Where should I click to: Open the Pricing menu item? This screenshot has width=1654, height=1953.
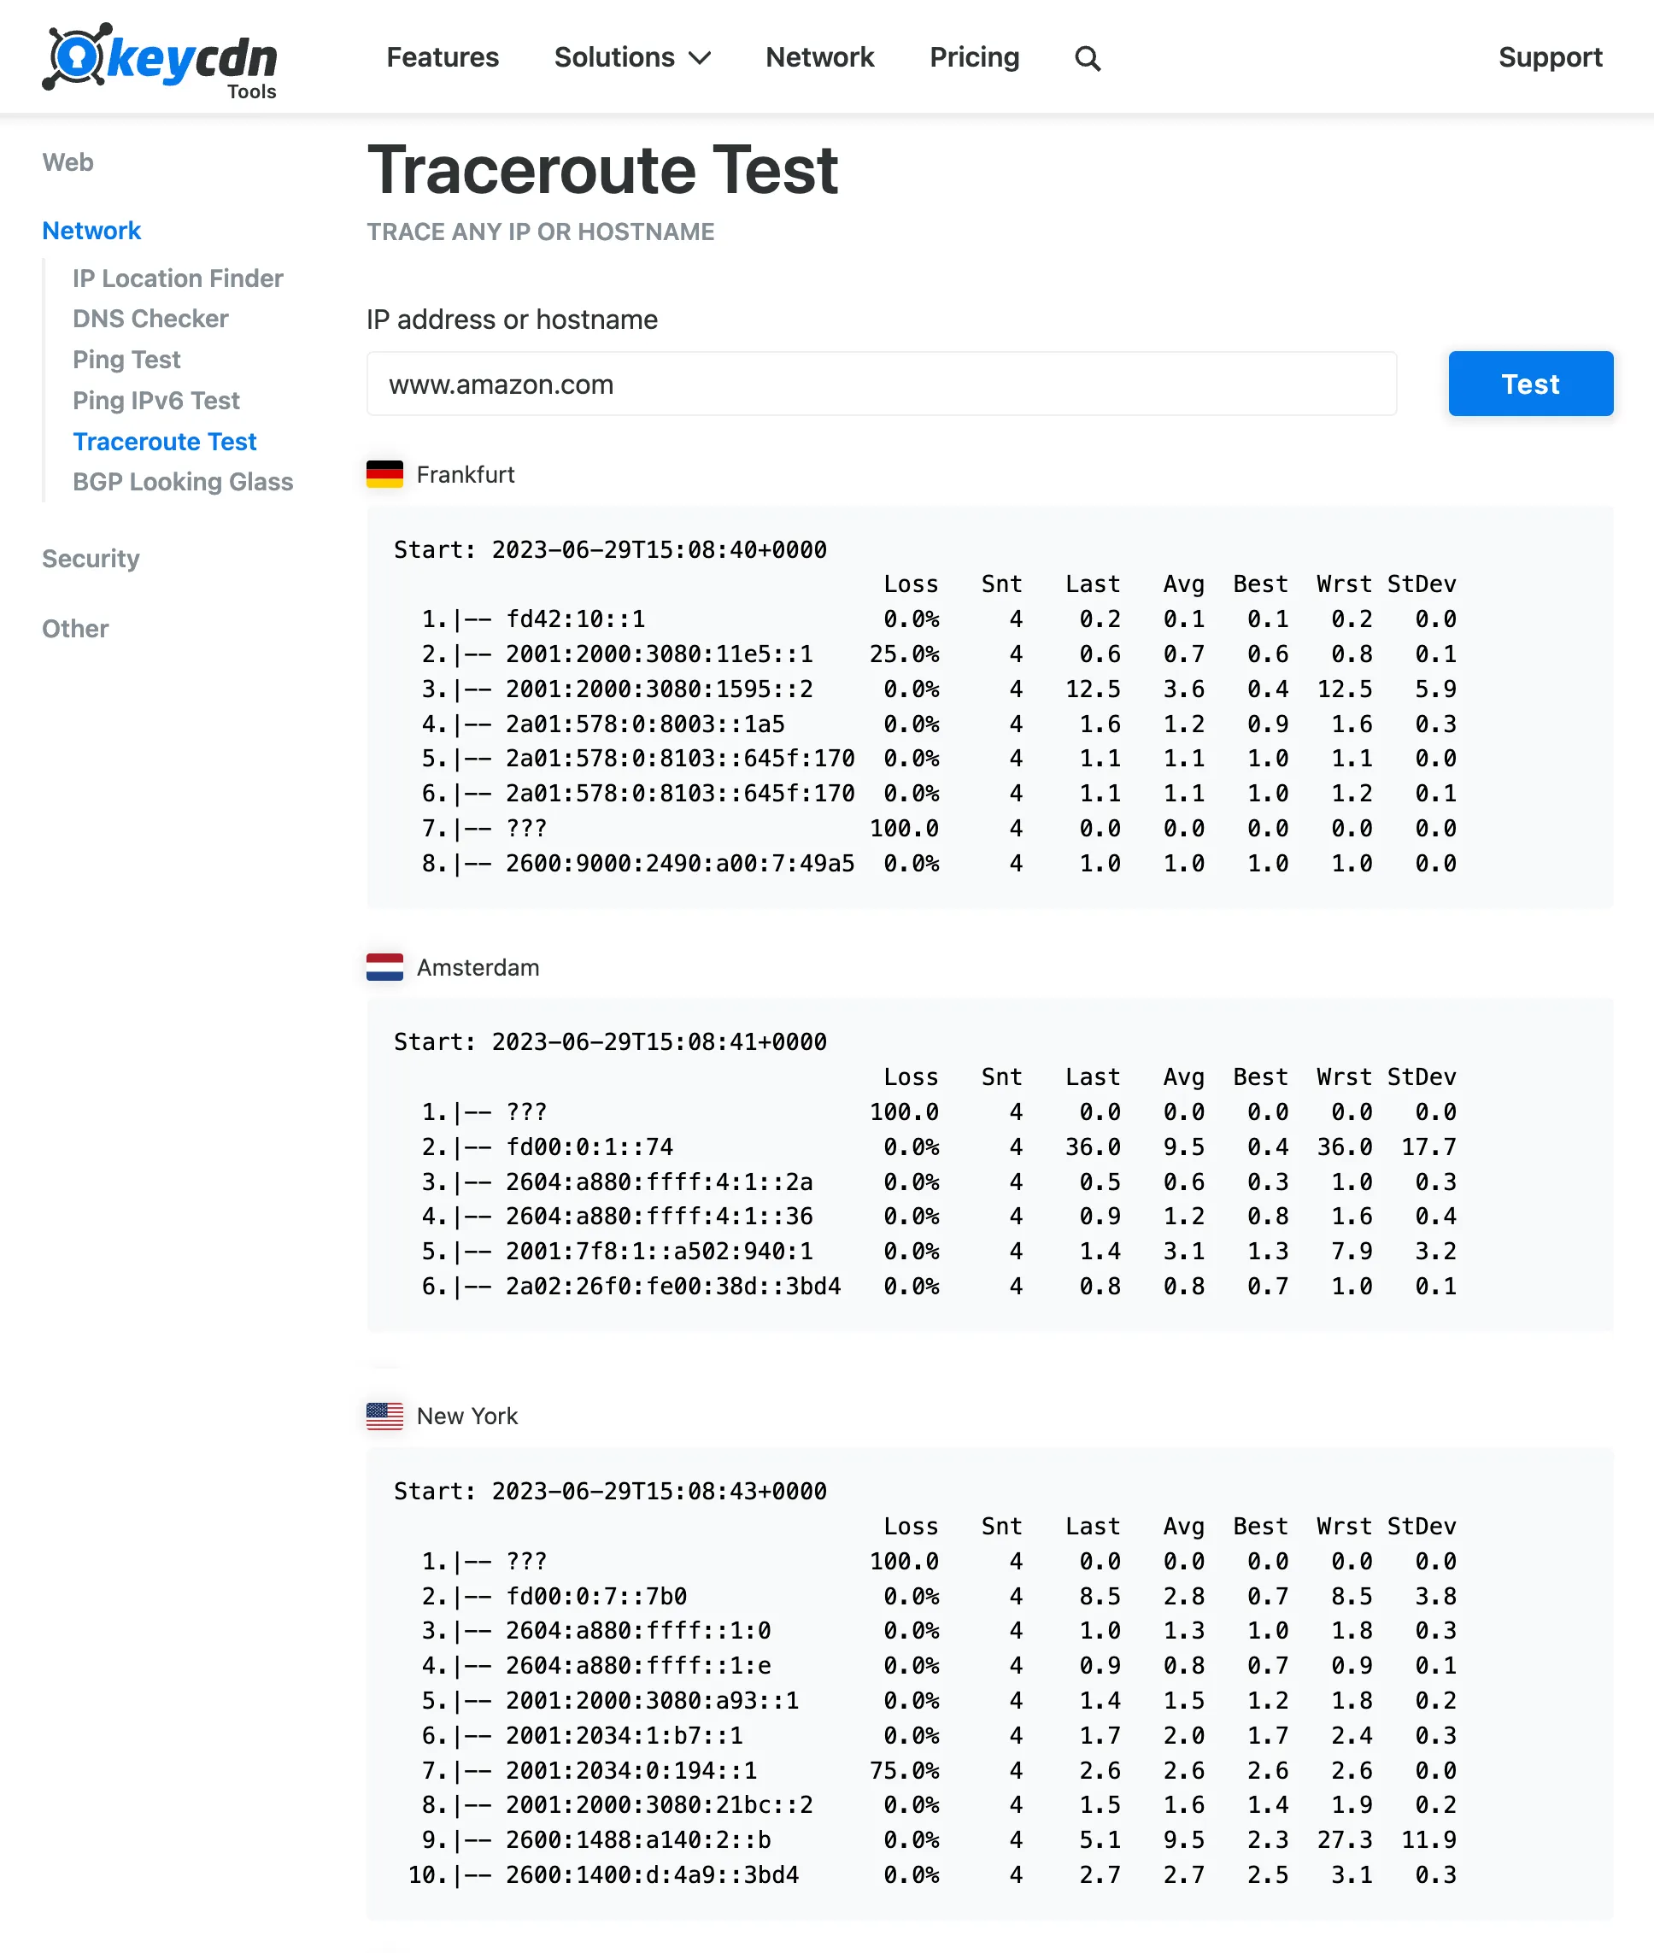pos(974,58)
